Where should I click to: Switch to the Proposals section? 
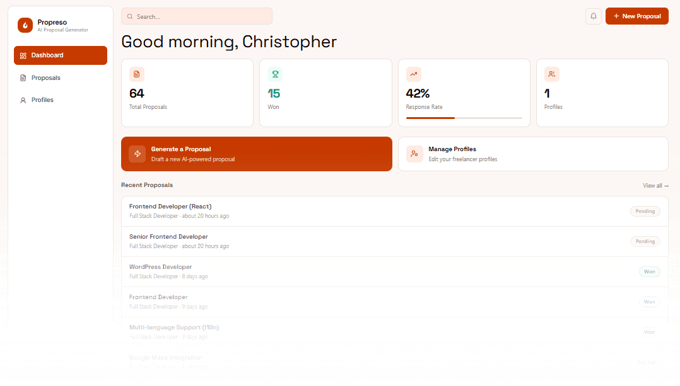(x=46, y=77)
